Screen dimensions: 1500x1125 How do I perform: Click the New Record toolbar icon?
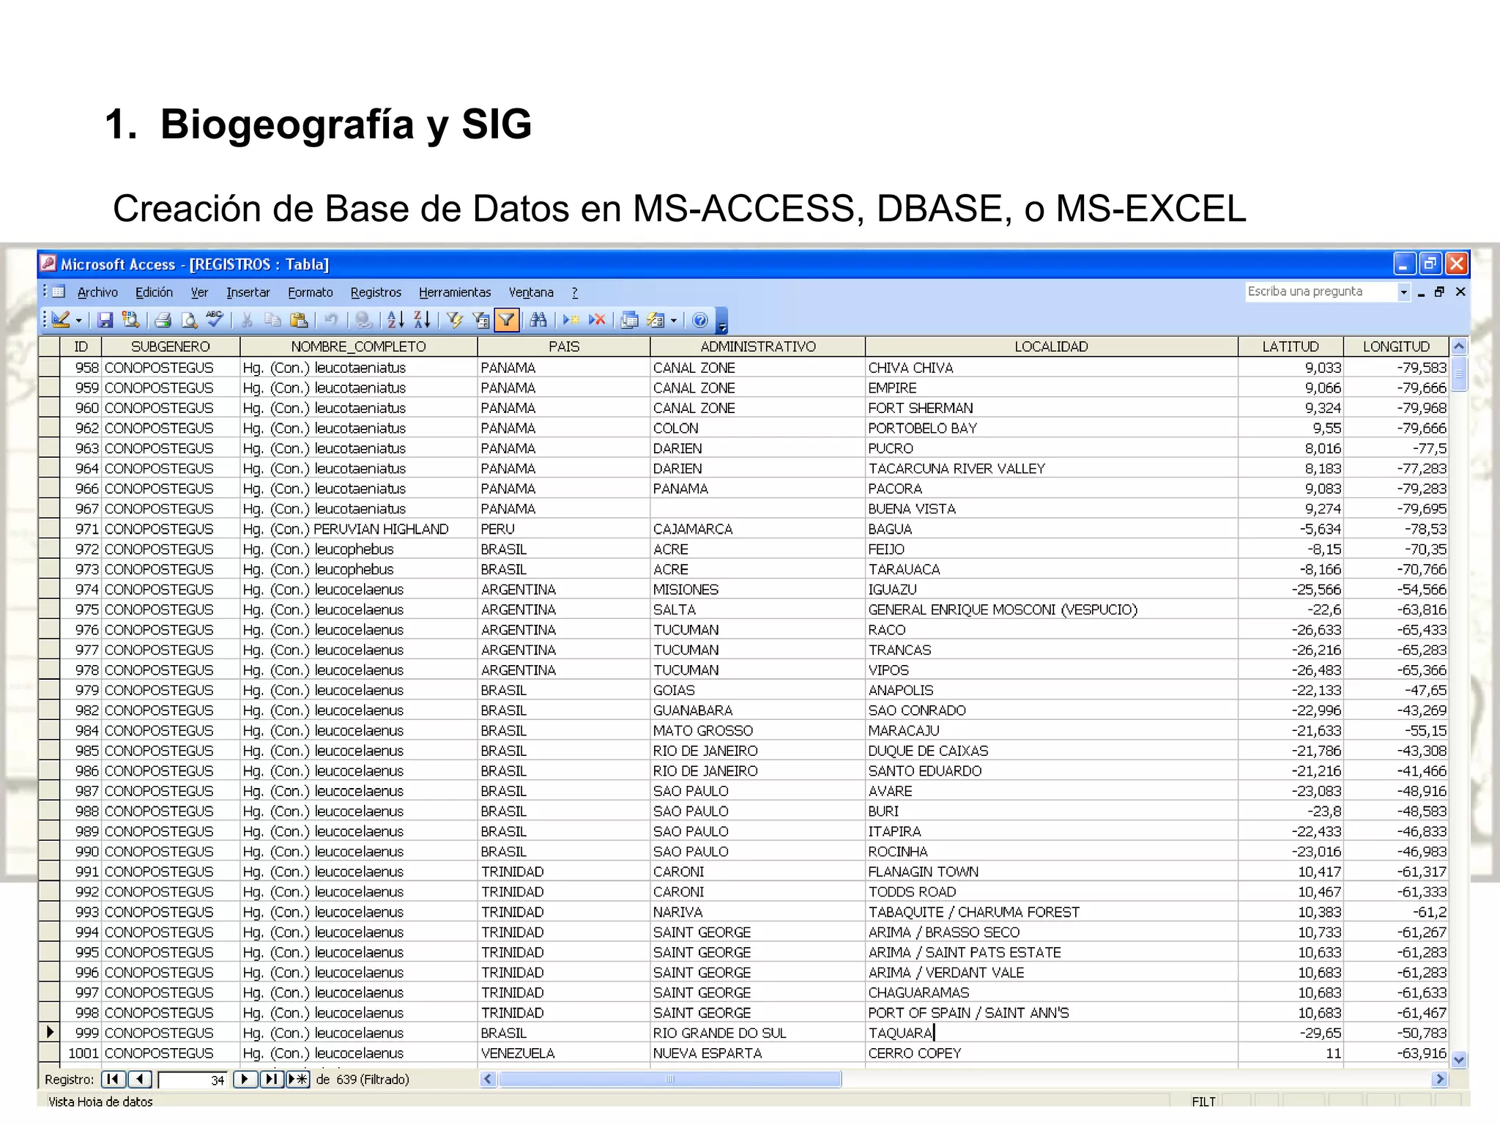pyautogui.click(x=571, y=320)
